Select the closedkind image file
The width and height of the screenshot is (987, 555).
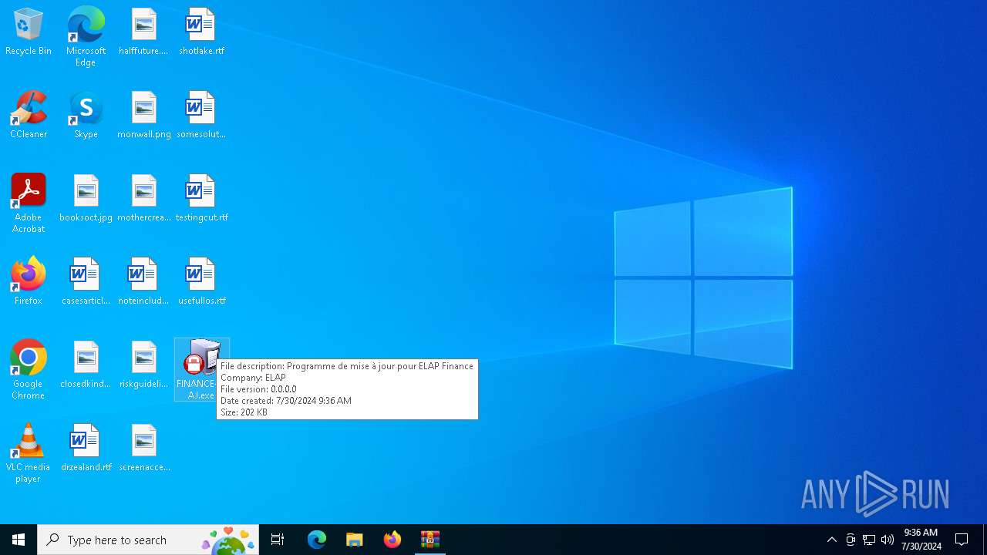86,365
